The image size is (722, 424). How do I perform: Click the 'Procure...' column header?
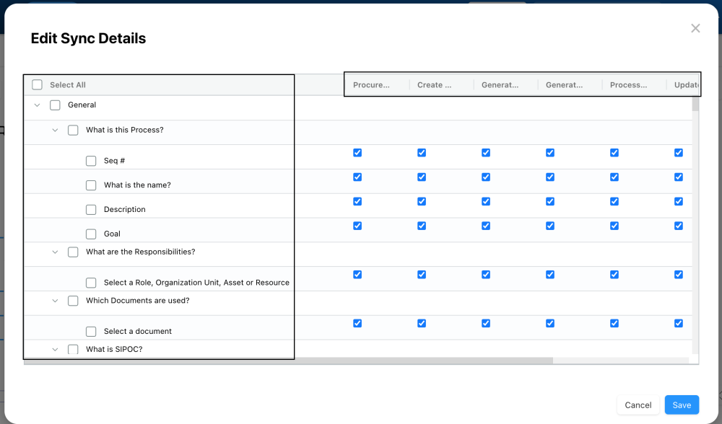click(371, 85)
